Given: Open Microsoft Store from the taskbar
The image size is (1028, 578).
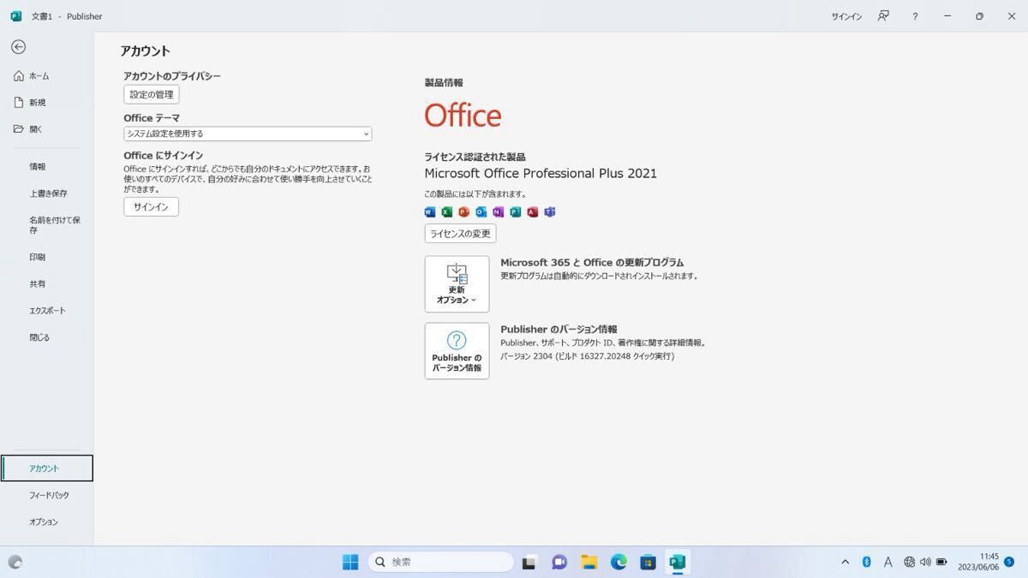Looking at the screenshot, I should pos(648,563).
